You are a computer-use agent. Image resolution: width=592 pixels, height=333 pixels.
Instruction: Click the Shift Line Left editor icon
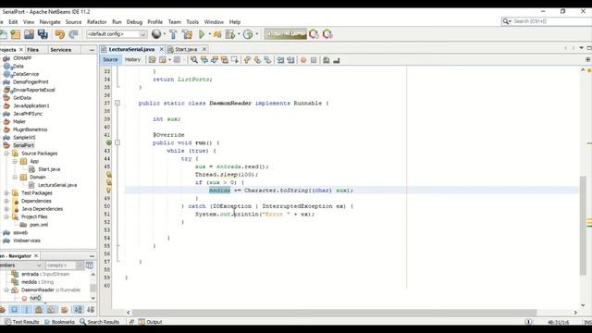pyautogui.click(x=280, y=59)
